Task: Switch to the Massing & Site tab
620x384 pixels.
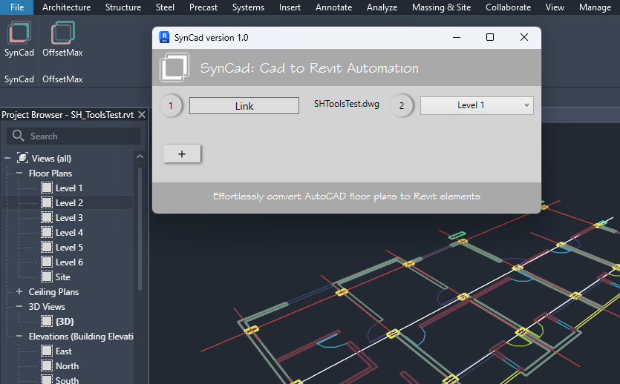Action: pos(441,7)
